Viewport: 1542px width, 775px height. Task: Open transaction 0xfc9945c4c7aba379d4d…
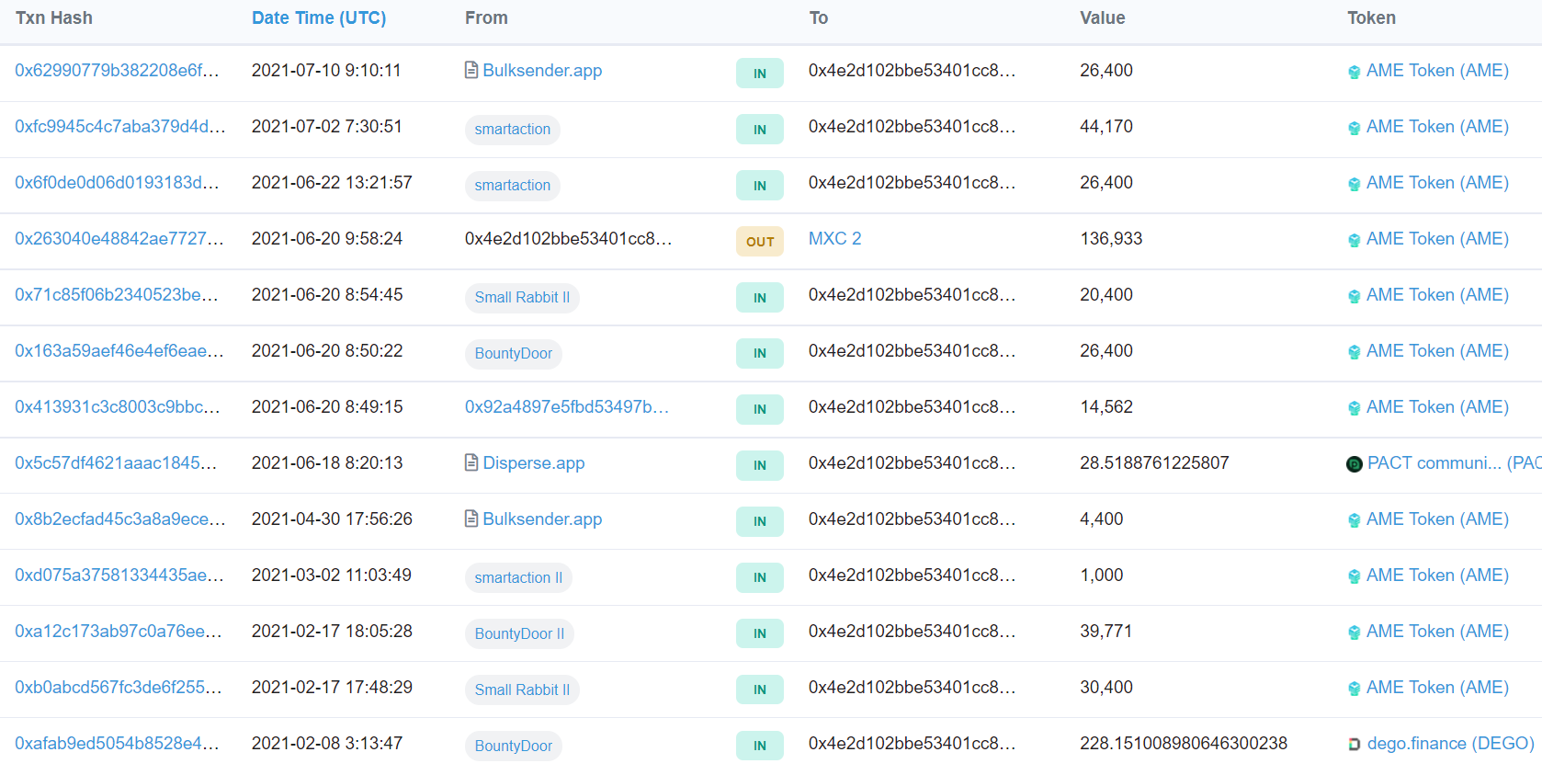click(x=119, y=126)
